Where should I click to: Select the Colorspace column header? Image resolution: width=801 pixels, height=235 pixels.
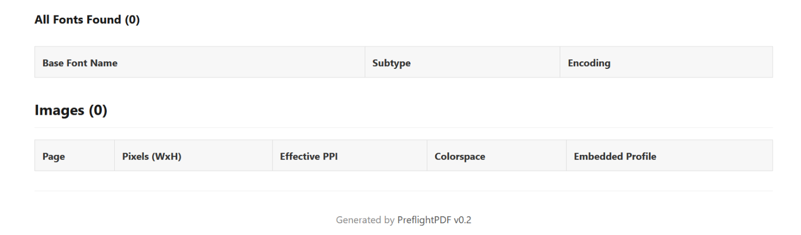click(x=460, y=157)
